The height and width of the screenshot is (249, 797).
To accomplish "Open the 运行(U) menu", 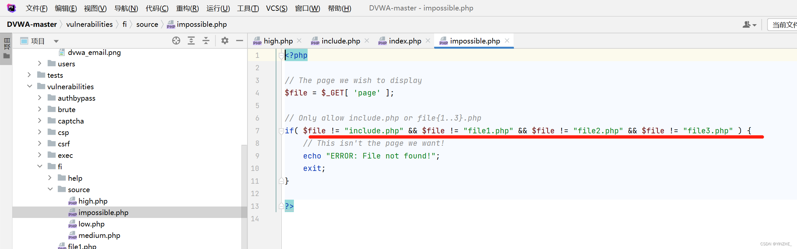I will coord(218,8).
